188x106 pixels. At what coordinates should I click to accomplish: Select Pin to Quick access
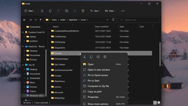click(x=104, y=75)
